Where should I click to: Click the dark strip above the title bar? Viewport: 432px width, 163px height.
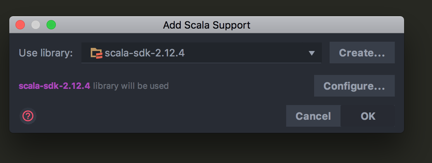point(206,8)
